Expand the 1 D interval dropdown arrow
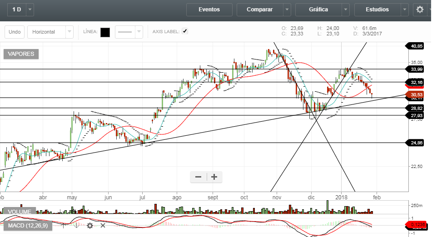This screenshot has height=237, width=432. coord(30,10)
